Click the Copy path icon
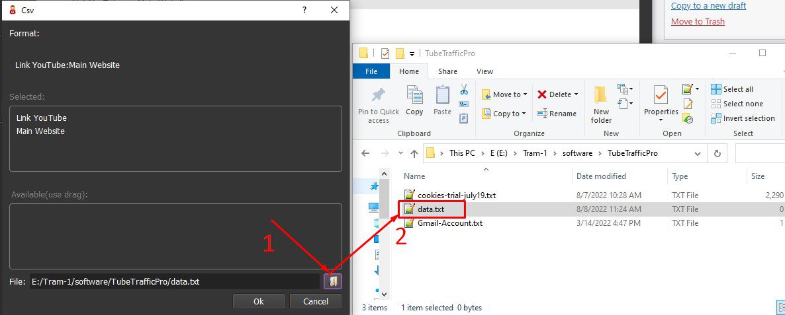This screenshot has height=315, width=785. (463, 104)
